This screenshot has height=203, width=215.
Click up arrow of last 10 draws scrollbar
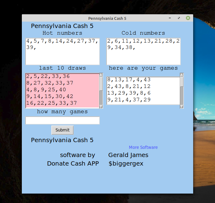pyautogui.click(x=101, y=75)
